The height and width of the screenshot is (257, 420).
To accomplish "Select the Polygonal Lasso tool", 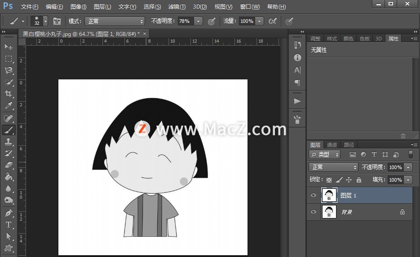I will (9, 70).
